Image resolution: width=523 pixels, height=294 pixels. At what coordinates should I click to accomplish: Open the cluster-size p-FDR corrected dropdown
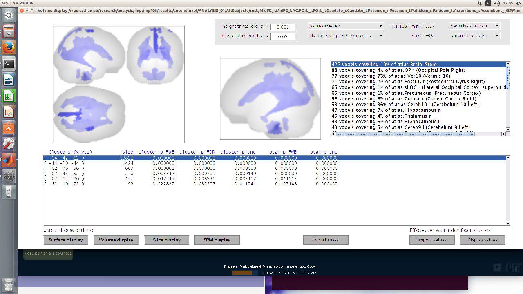[x=346, y=36]
